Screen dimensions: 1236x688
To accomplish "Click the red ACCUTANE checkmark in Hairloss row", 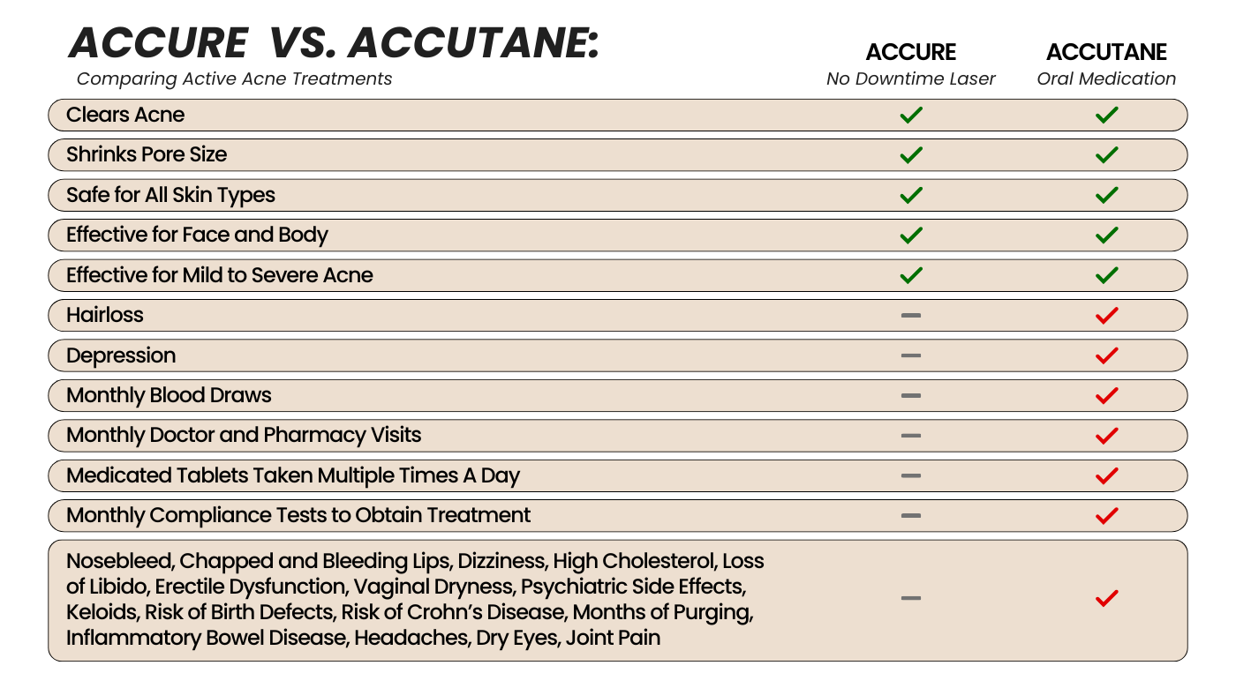I will click(x=1106, y=315).
